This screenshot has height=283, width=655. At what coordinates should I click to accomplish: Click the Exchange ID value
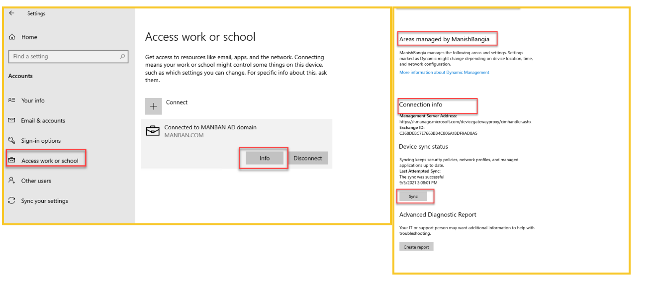click(x=438, y=133)
